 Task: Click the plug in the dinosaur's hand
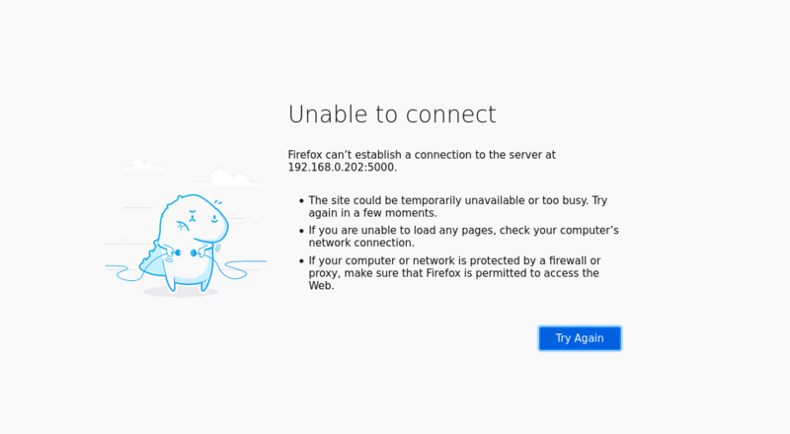pyautogui.click(x=178, y=253)
